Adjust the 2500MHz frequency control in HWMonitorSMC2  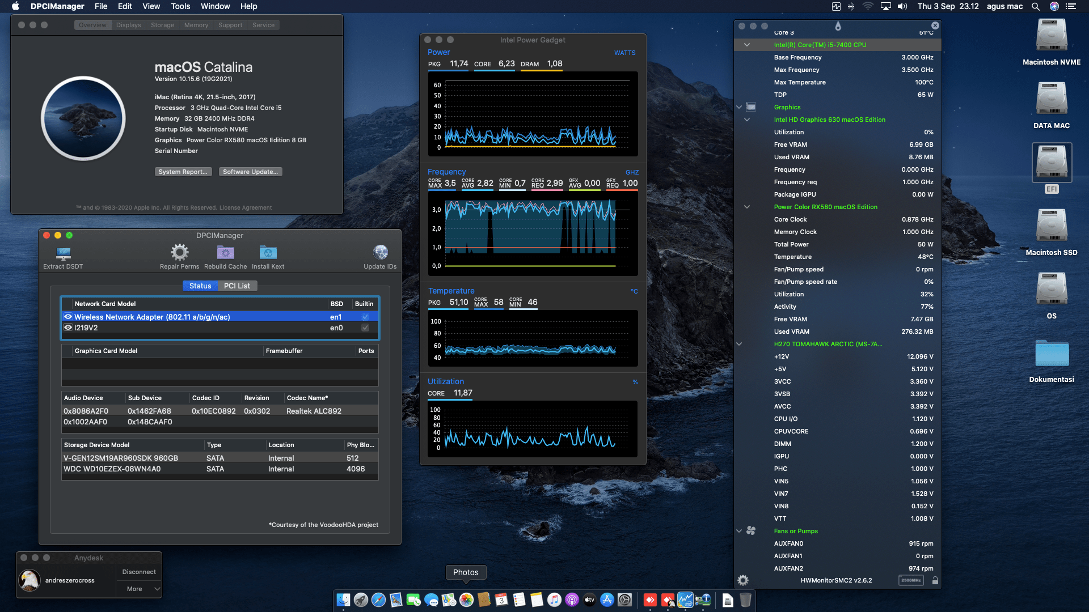pyautogui.click(x=911, y=580)
